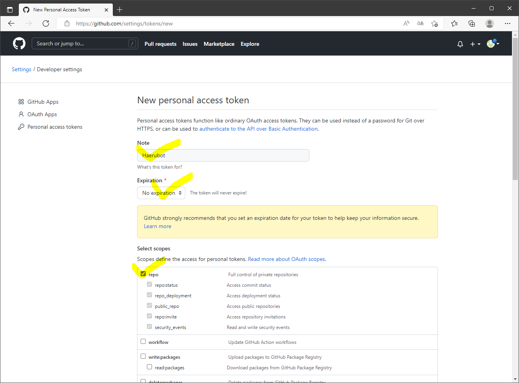This screenshot has width=519, height=383.
Task: Open authenticate to the API link
Action: (259, 129)
